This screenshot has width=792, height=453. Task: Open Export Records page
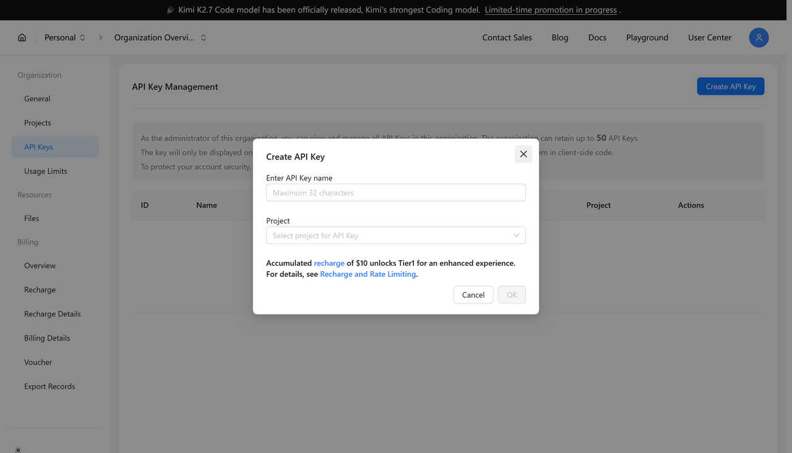click(55, 386)
